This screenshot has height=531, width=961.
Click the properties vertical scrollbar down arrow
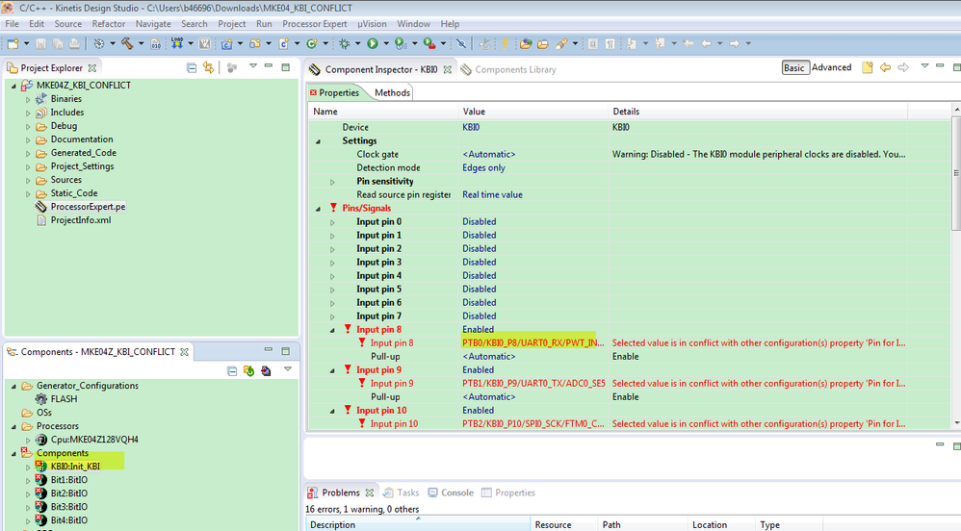click(x=956, y=423)
